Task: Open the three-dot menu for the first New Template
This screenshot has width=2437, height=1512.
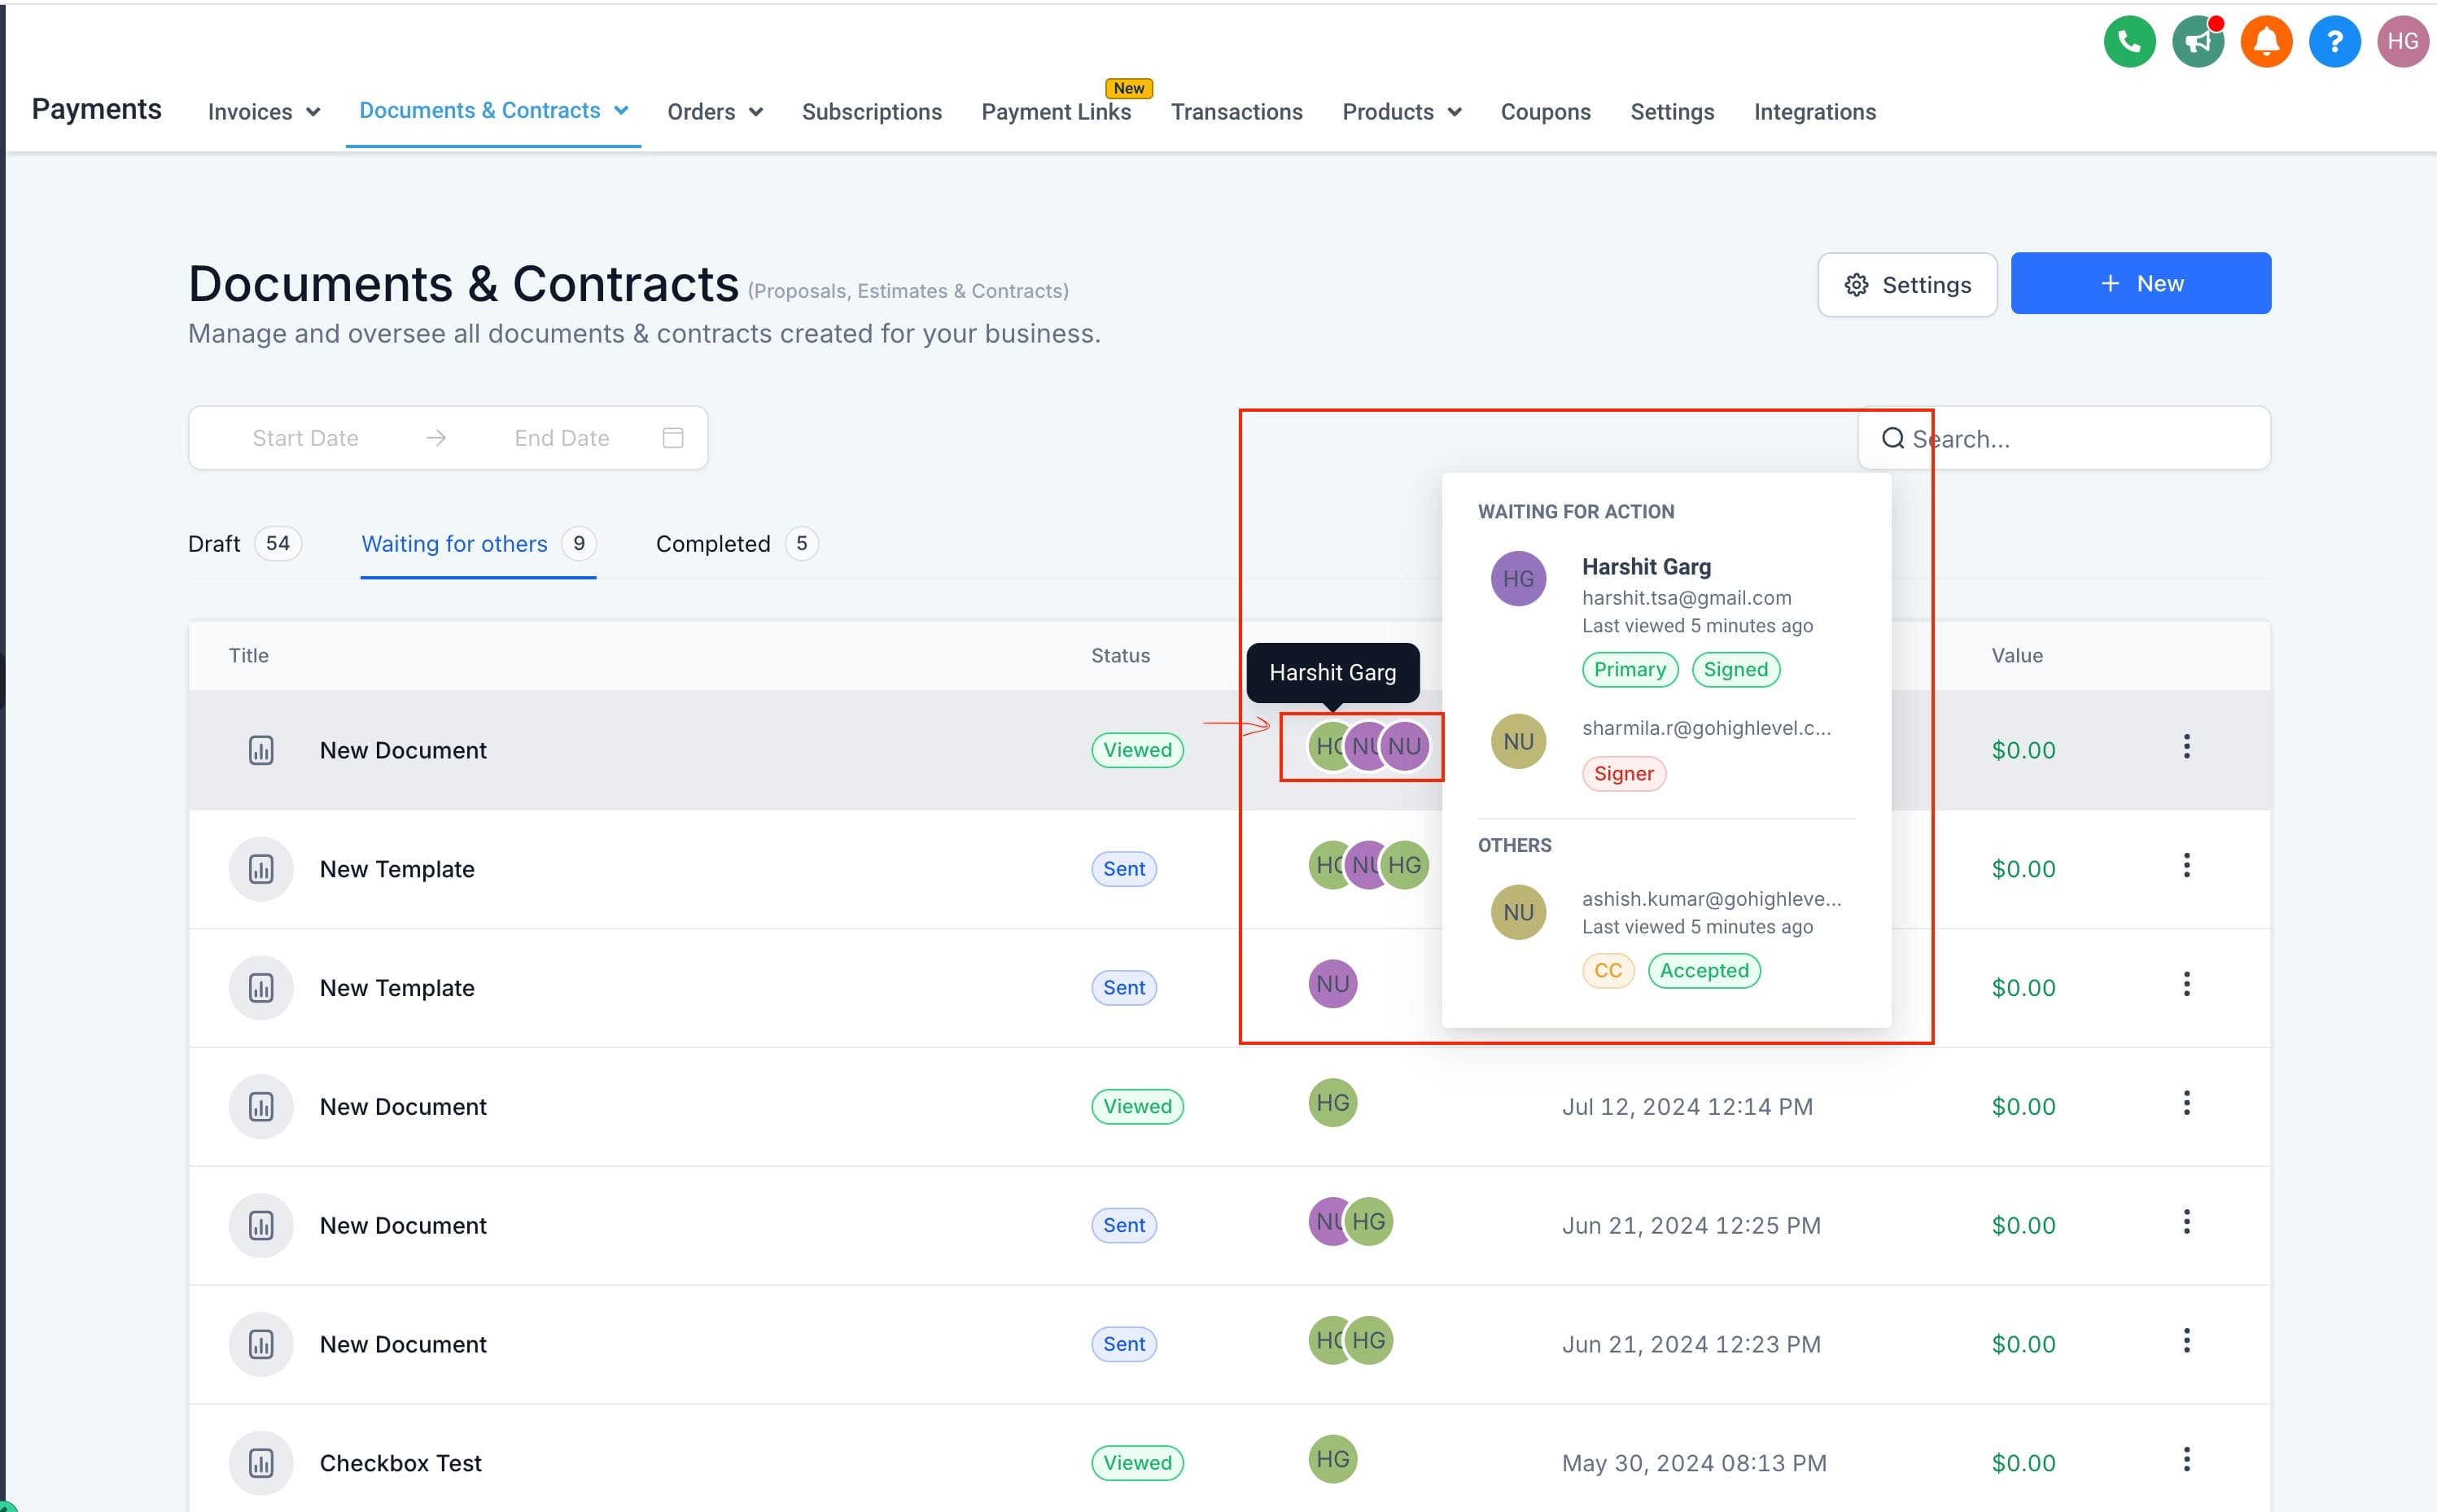Action: pos(2186,866)
